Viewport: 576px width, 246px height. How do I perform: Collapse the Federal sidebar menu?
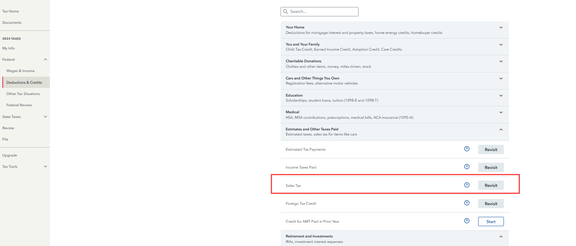click(45, 60)
